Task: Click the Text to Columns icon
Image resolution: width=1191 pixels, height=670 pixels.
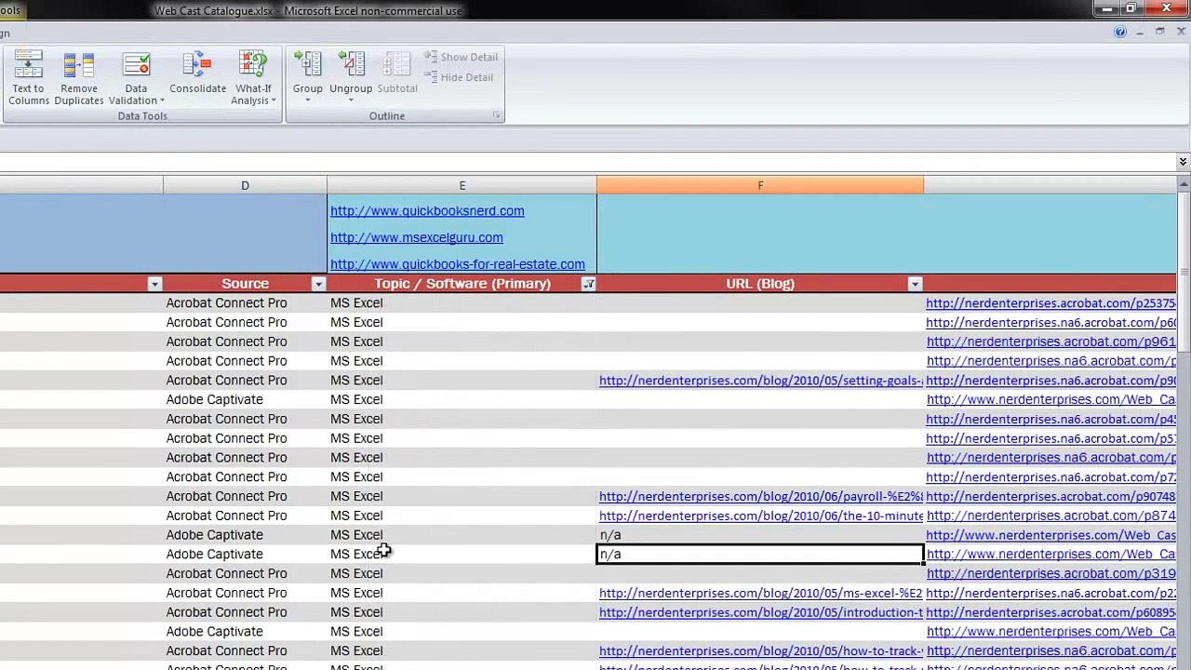Action: tap(29, 77)
